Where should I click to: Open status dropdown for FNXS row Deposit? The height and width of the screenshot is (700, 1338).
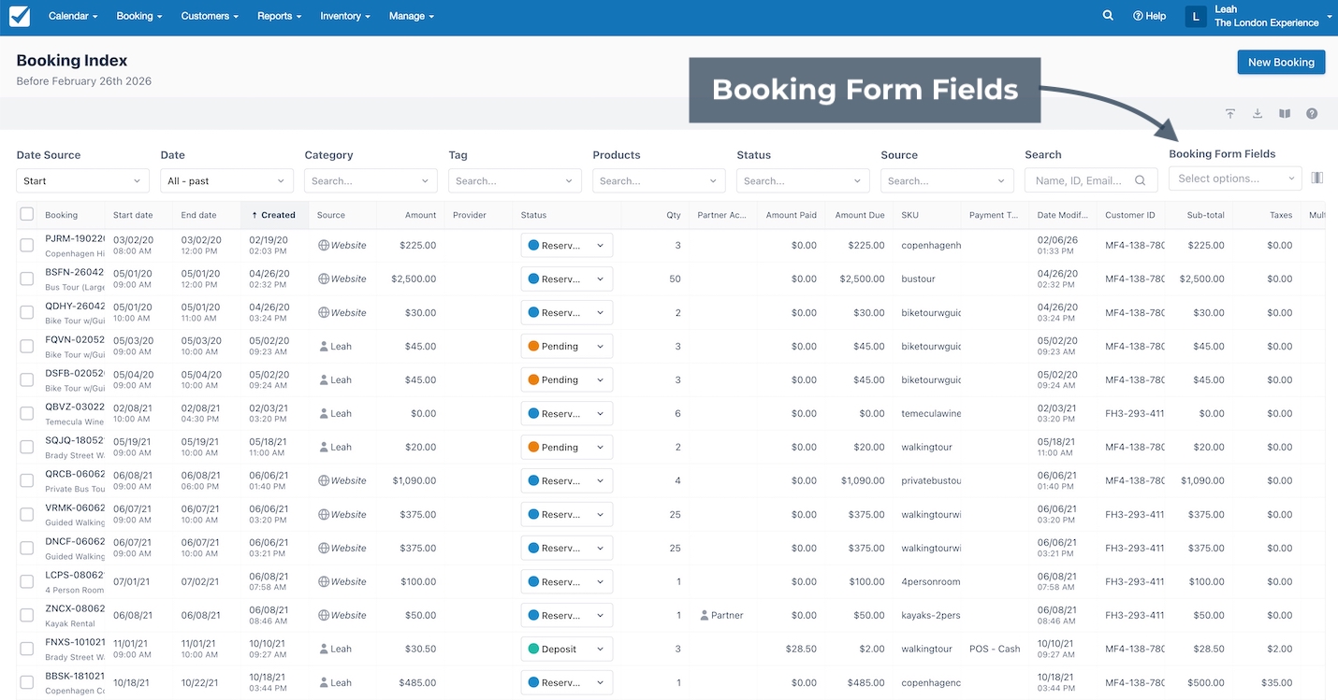pos(567,649)
